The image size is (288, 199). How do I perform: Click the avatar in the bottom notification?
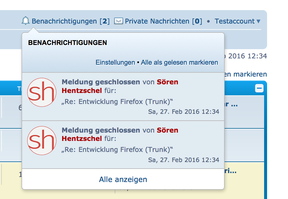[42, 141]
